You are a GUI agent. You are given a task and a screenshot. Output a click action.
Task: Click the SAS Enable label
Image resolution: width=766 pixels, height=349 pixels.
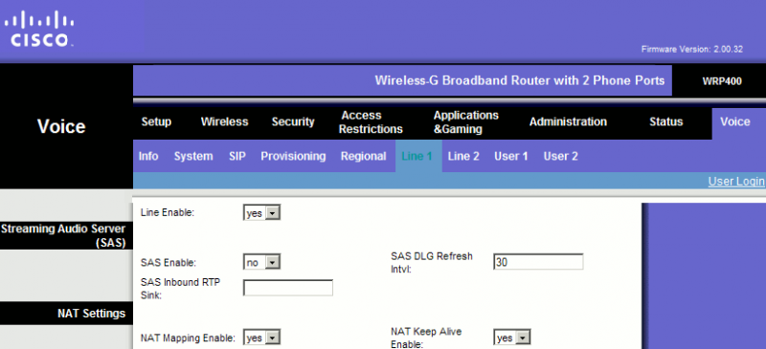[169, 263]
